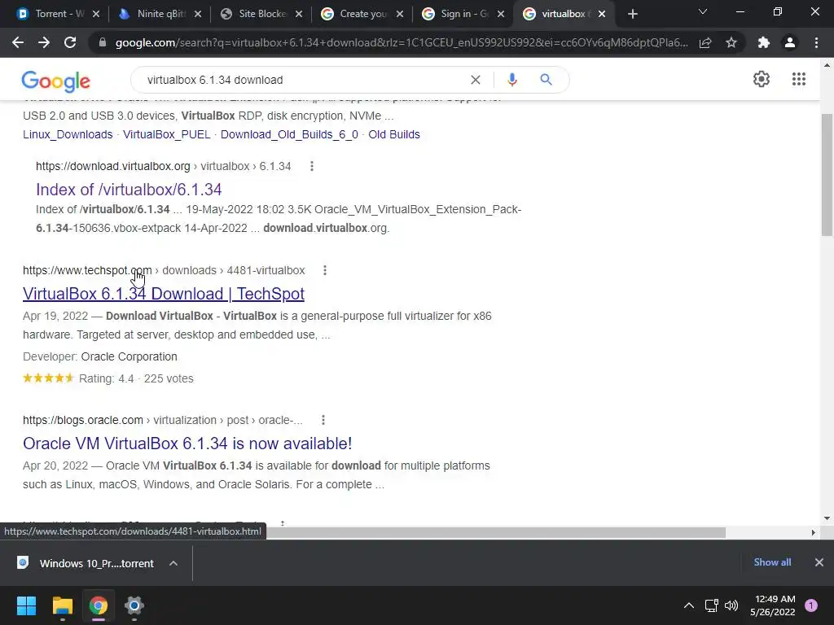Open Settings gear app on taskbar
This screenshot has width=834, height=625.
(x=134, y=605)
